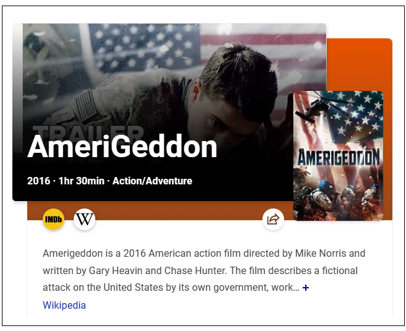Expand description with the plus sign
The width and height of the screenshot is (406, 331).
point(306,288)
